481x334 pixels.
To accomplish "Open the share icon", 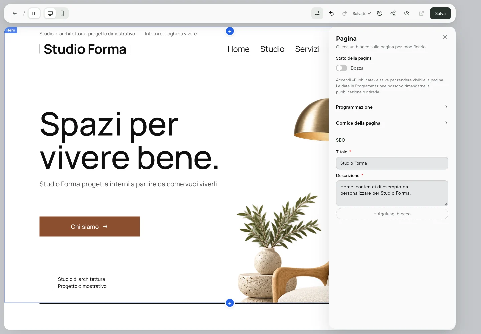I will click(393, 13).
